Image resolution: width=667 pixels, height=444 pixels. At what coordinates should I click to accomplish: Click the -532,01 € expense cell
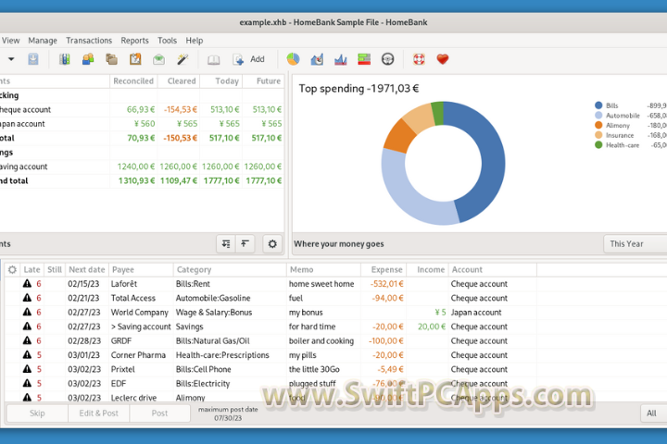pyautogui.click(x=386, y=284)
